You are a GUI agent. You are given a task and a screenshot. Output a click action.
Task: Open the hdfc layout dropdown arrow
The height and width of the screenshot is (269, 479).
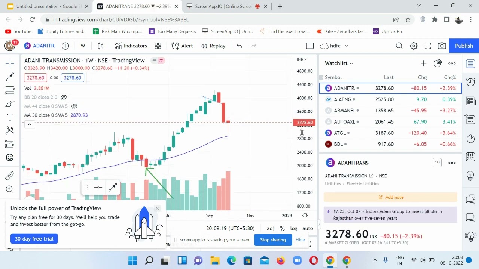[347, 46]
